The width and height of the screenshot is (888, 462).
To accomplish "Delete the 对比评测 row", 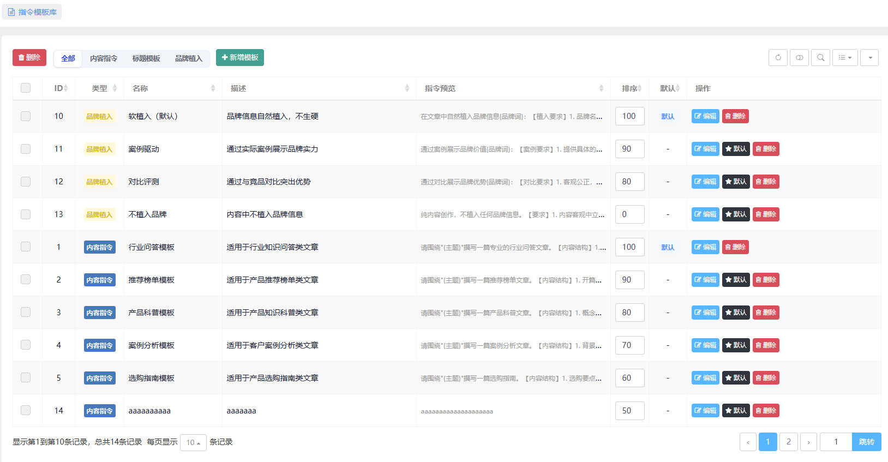I will pyautogui.click(x=766, y=182).
